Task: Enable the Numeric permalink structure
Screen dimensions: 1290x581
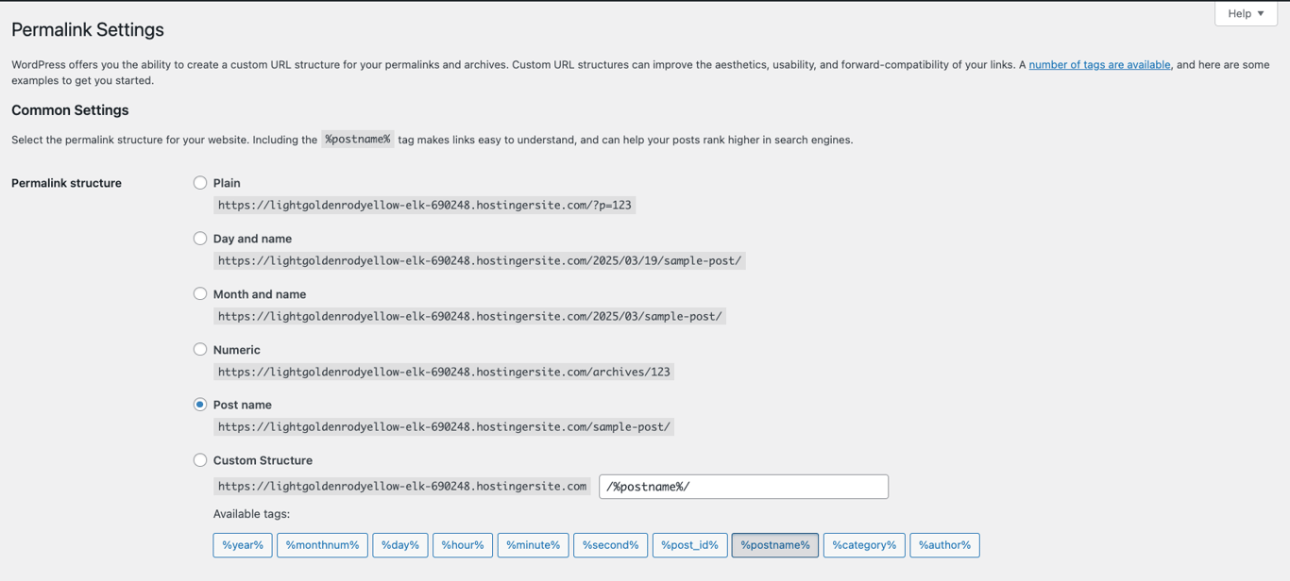Action: coord(200,349)
